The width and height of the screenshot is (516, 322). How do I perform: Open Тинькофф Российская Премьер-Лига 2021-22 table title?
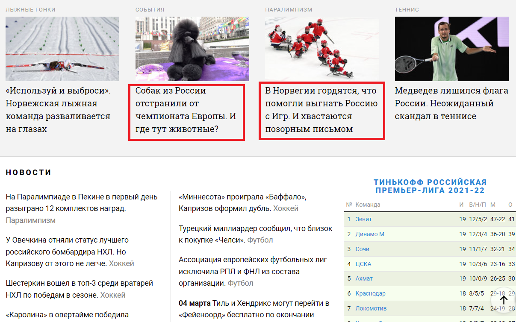[430, 187]
